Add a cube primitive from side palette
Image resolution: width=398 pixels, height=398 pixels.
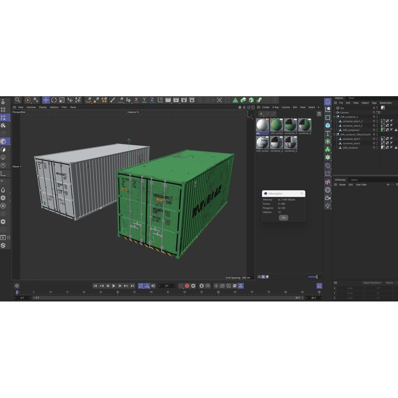coord(328,125)
